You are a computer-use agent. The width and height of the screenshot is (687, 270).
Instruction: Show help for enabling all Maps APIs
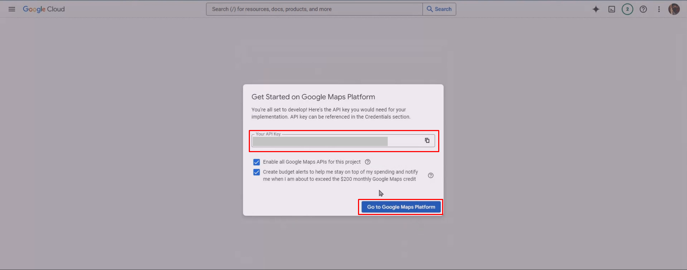(368, 162)
